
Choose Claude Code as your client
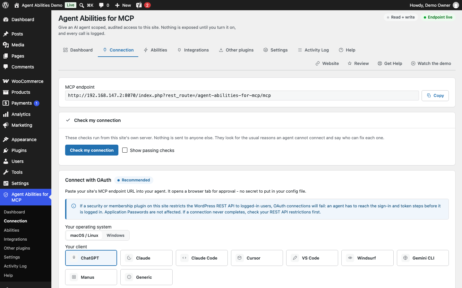click(202, 258)
